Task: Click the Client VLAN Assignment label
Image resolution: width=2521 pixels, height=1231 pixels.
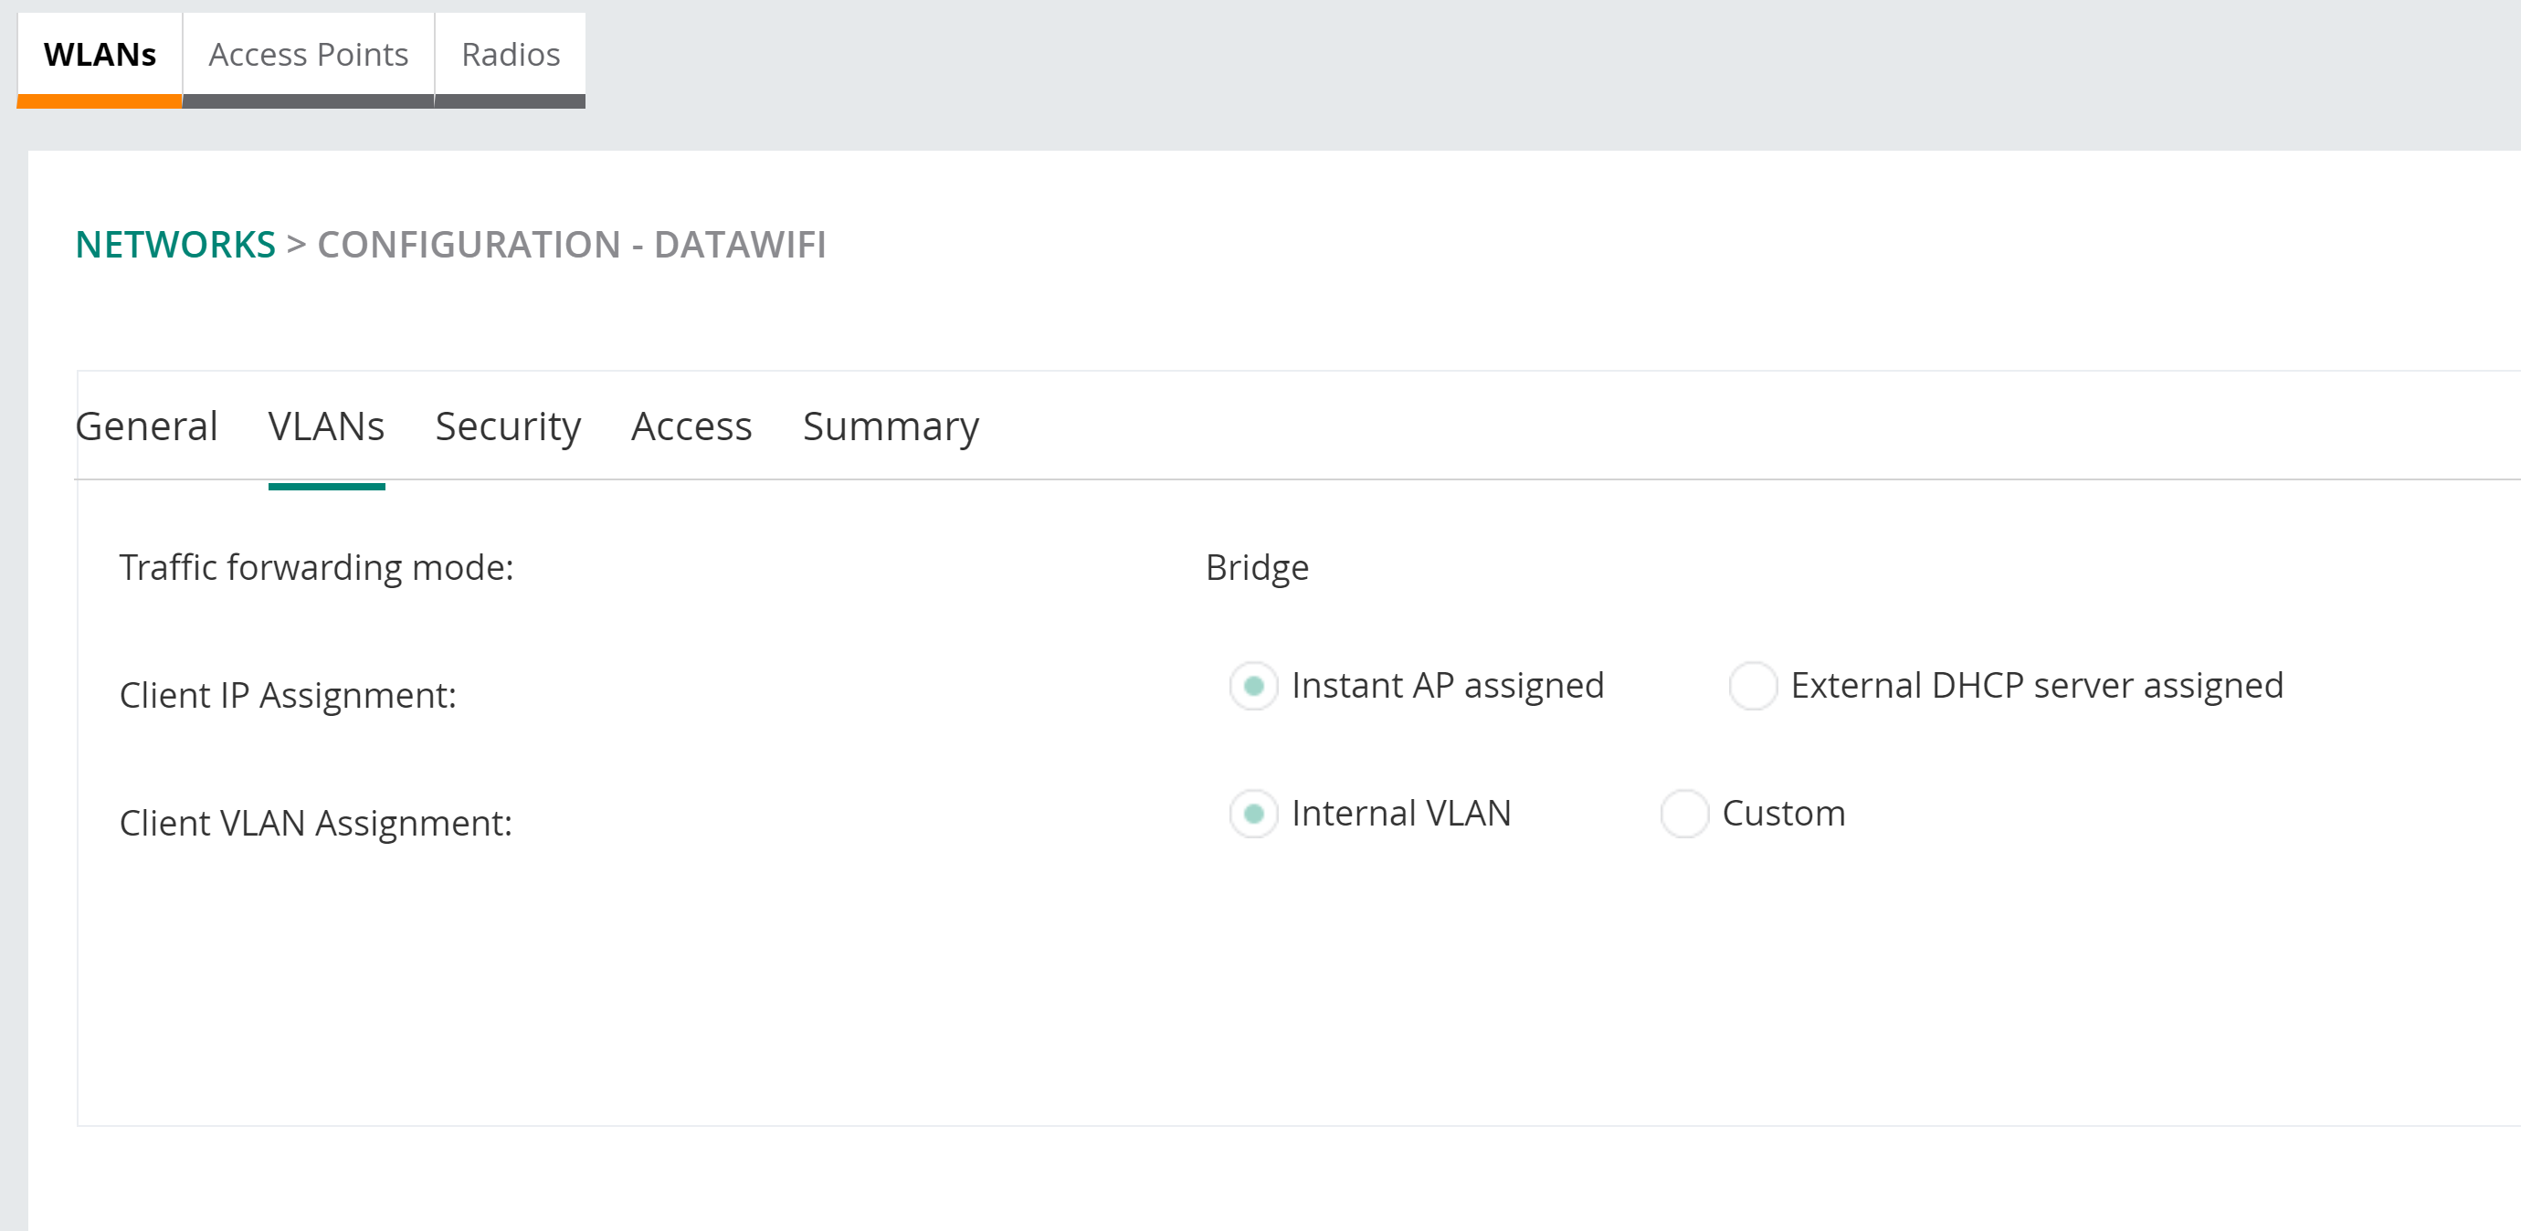Action: (x=315, y=824)
